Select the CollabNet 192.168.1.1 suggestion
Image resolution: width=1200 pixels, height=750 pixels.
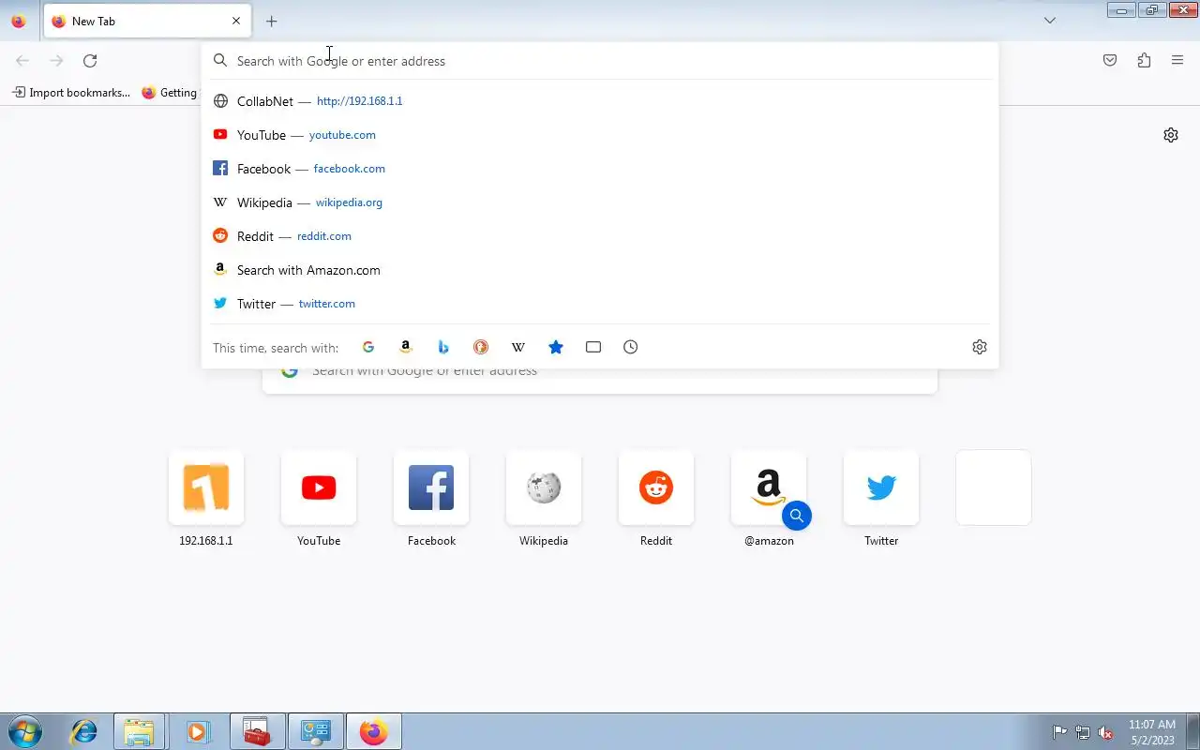click(x=600, y=101)
